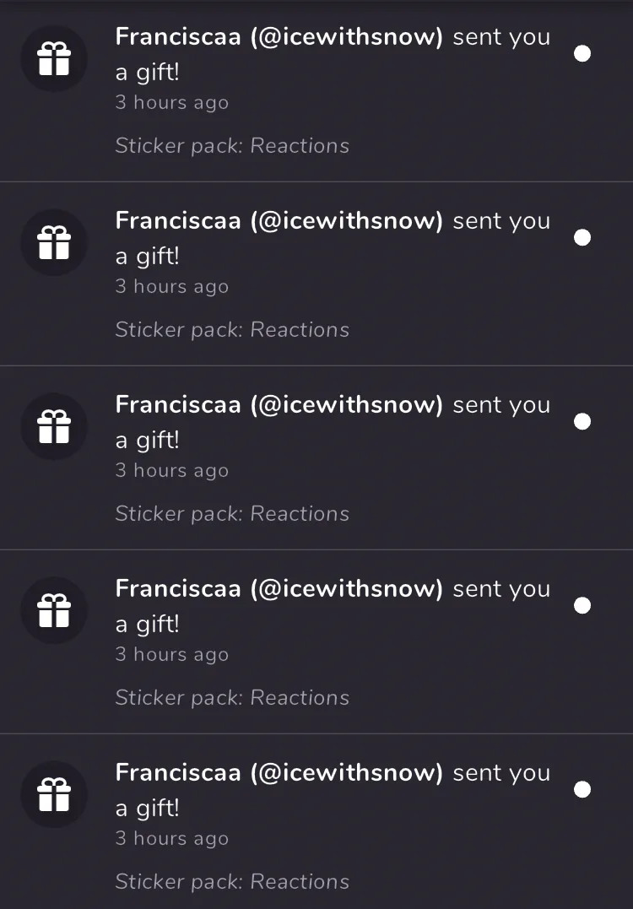
Task: Click the unread dot on the bottom notification
Action: [x=582, y=790]
